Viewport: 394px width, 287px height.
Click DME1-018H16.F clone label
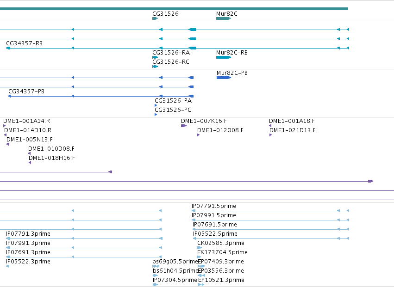pos(52,159)
